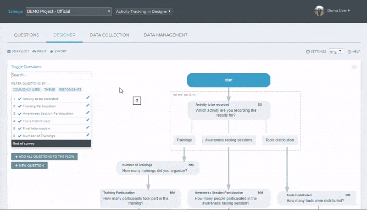Toggle the Training Participation checkmark
Viewport: 367px width, 210px height.
tap(20, 106)
